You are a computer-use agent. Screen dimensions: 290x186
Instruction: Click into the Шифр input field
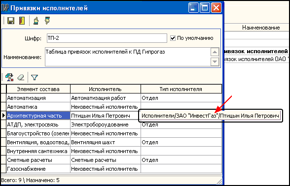point(107,38)
